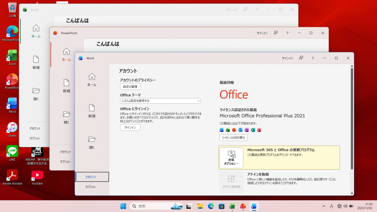Open LINE desktop shortcut
This screenshot has height=212, width=377.
click(x=12, y=151)
